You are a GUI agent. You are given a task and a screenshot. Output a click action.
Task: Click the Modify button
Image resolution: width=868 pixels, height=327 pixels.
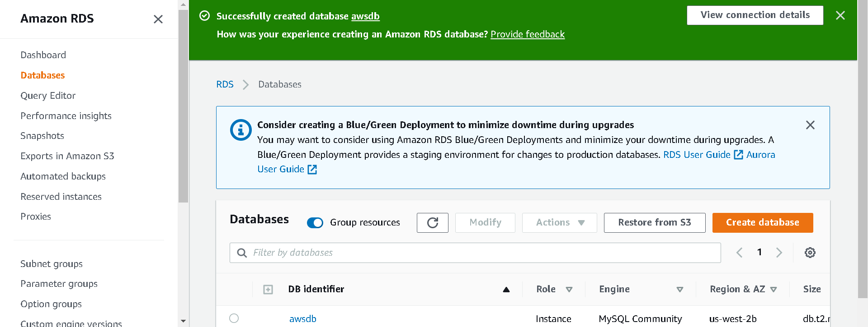pos(485,222)
